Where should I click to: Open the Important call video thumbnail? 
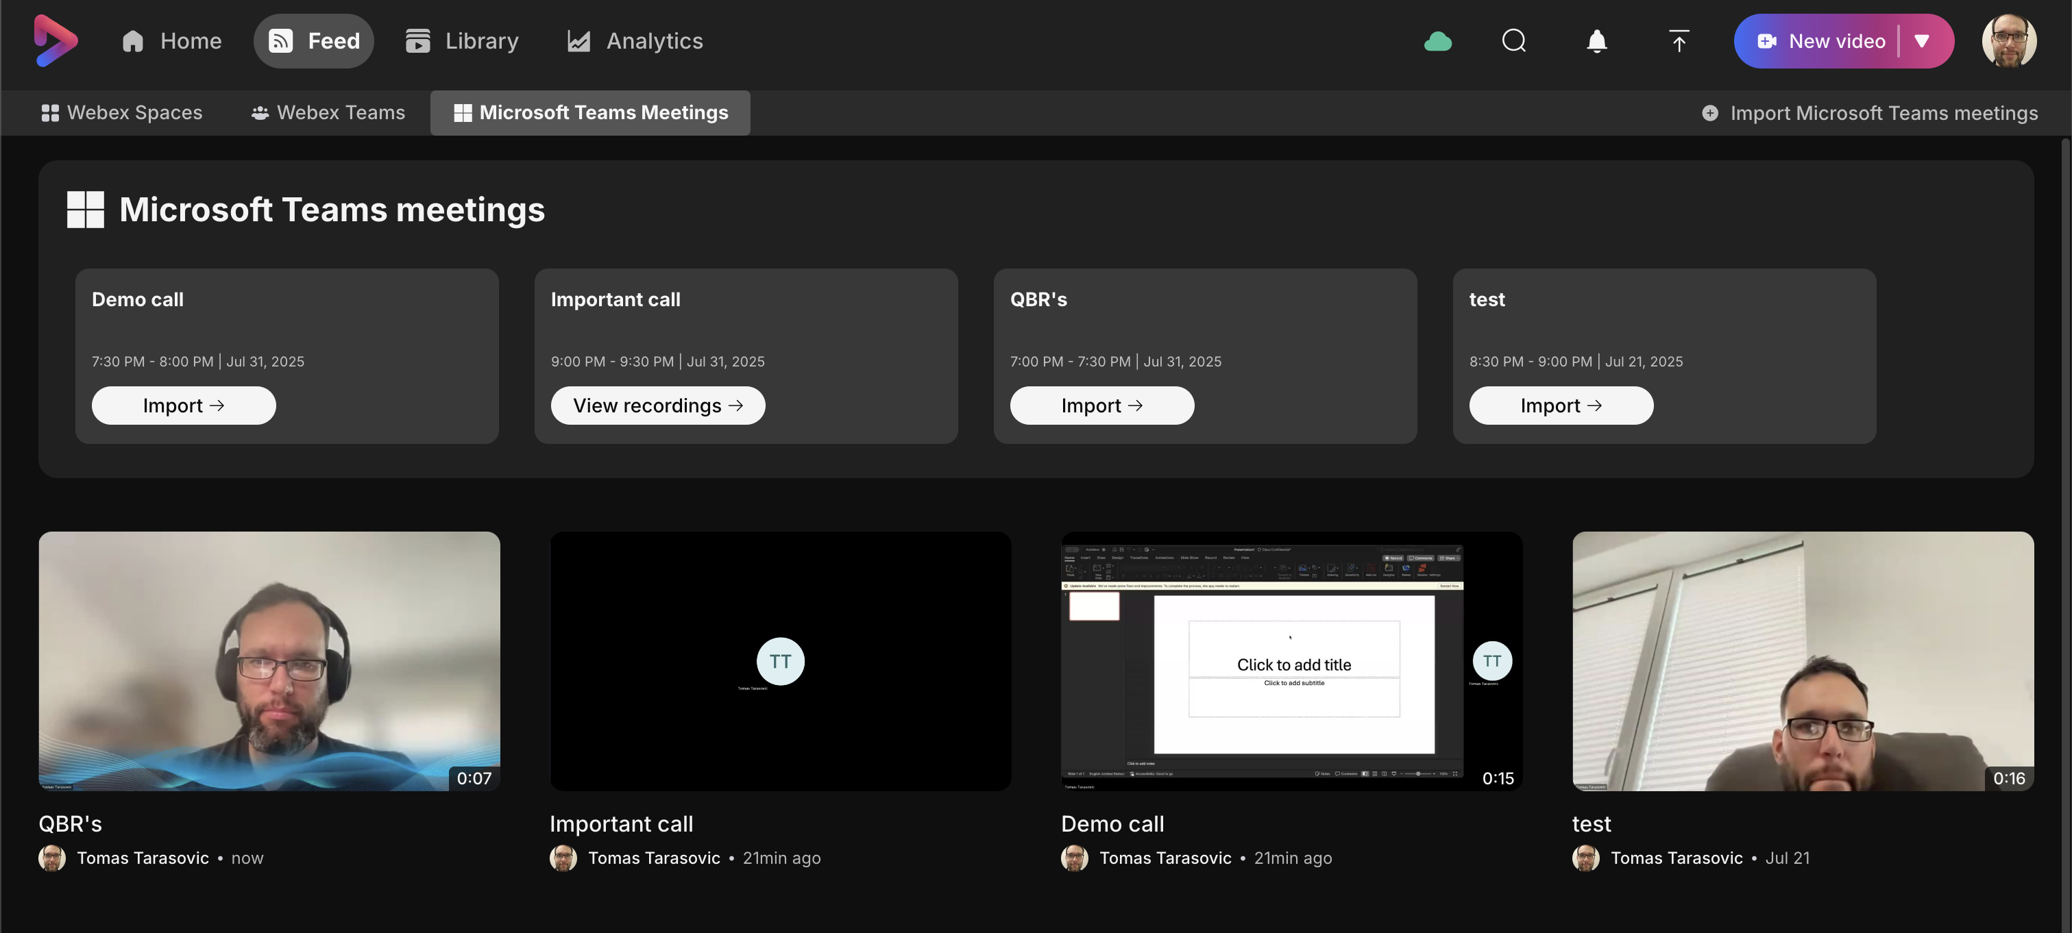pyautogui.click(x=780, y=660)
